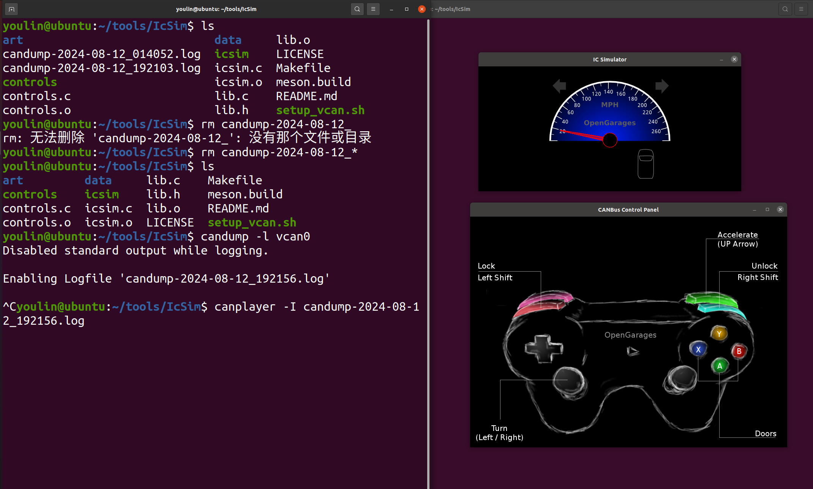Click the blue X controller button
Screen dimensions: 813x489
tap(698, 349)
